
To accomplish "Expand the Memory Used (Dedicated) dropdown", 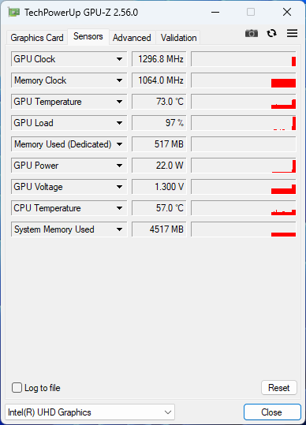I will click(119, 144).
